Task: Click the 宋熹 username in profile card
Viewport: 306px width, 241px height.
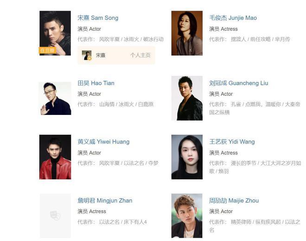Action: (x=101, y=55)
